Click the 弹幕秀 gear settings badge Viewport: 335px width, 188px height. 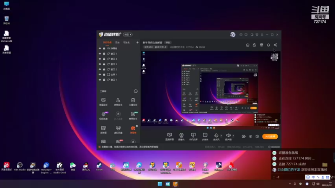[137, 126]
